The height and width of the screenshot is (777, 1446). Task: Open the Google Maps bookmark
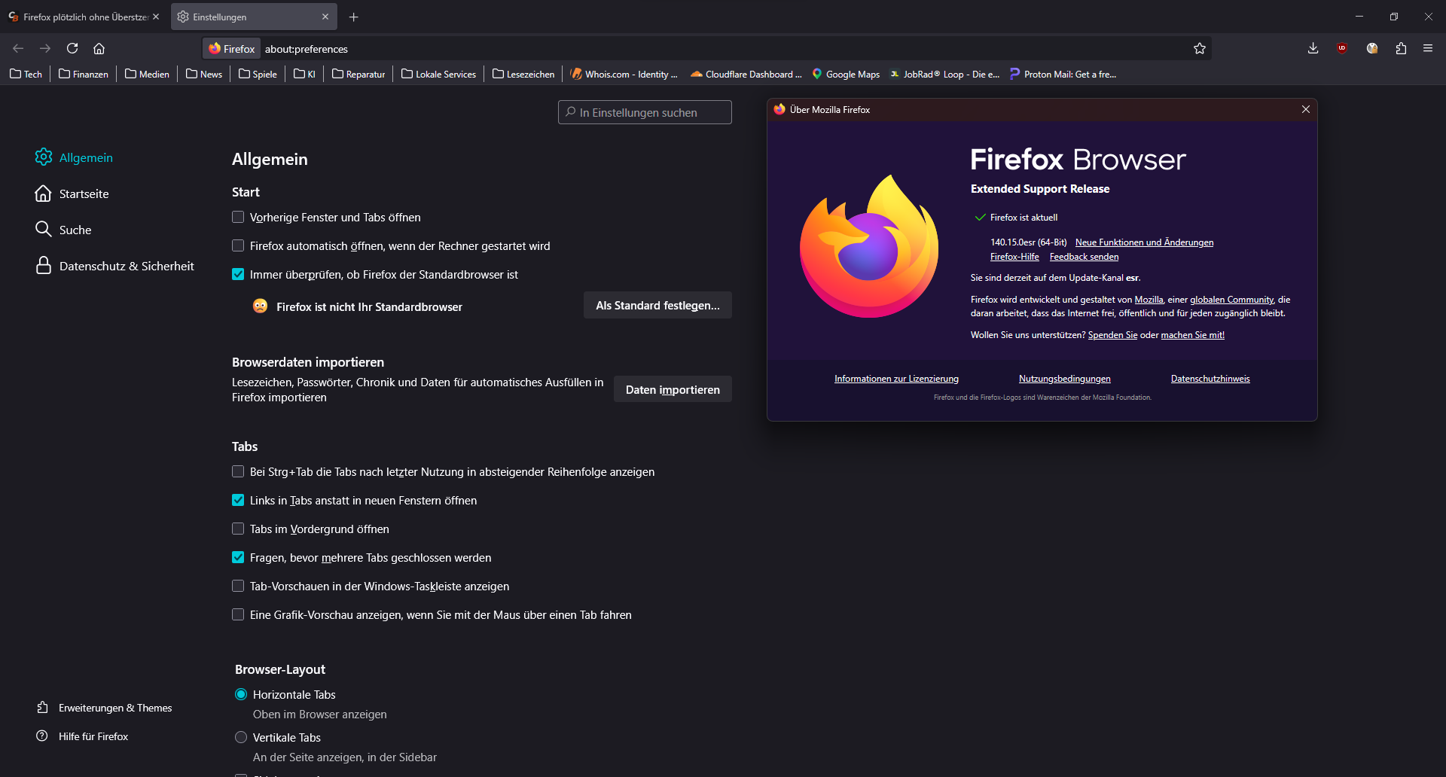point(846,74)
